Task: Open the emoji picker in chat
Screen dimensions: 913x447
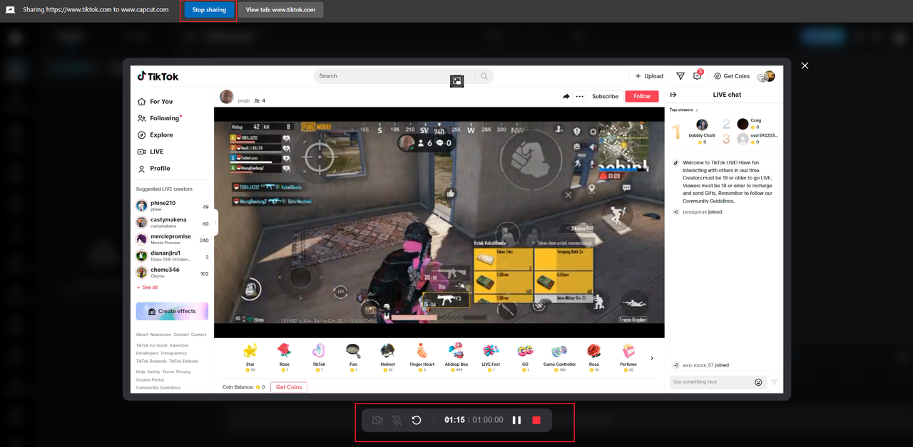Action: 759,382
